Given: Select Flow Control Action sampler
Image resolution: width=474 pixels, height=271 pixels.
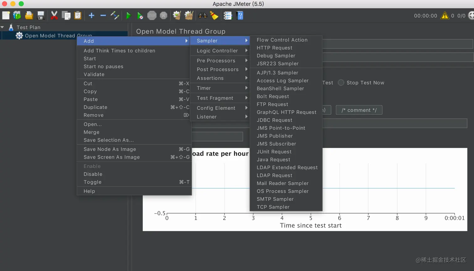Looking at the screenshot, I should tap(286, 40).
